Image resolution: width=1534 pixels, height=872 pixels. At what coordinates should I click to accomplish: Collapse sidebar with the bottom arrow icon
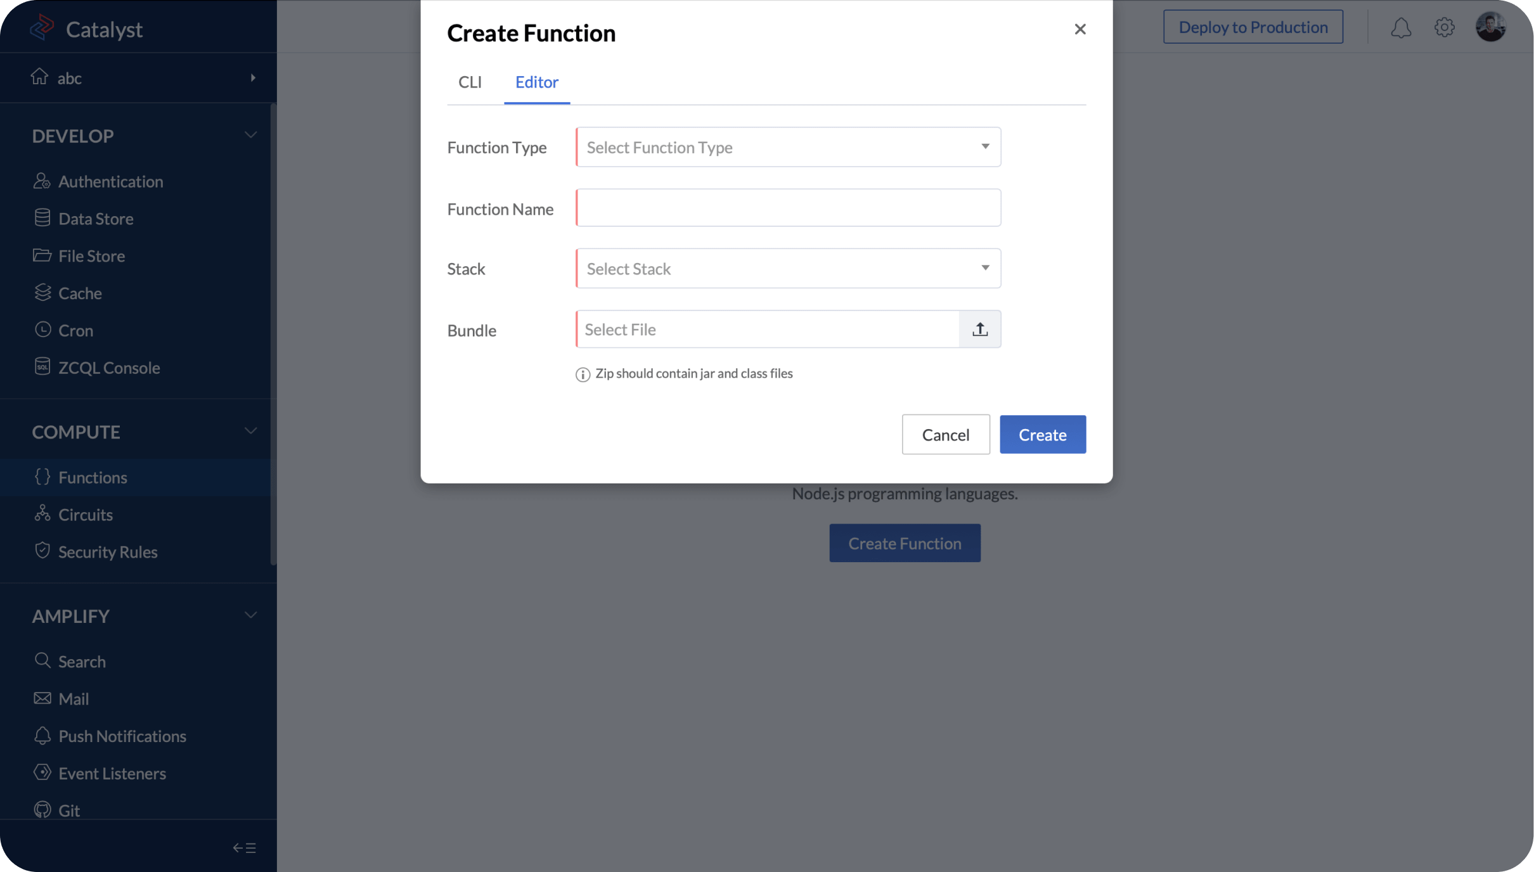click(x=244, y=848)
